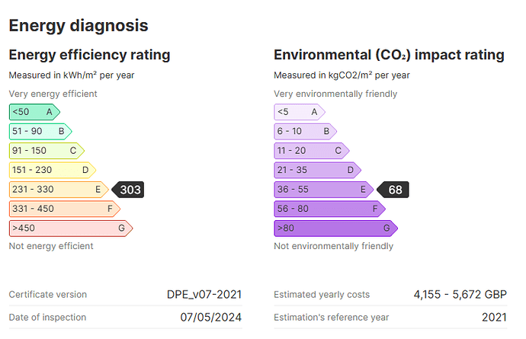Select the orange 331 - 450 F band
The height and width of the screenshot is (339, 526).
[x=65, y=209]
